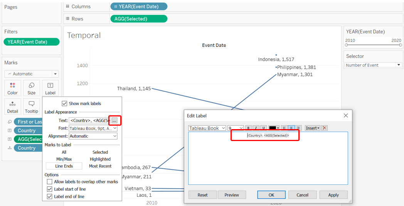Screen dimensions: 404x206
Task: Open the Detail marks card
Action: [x=13, y=106]
